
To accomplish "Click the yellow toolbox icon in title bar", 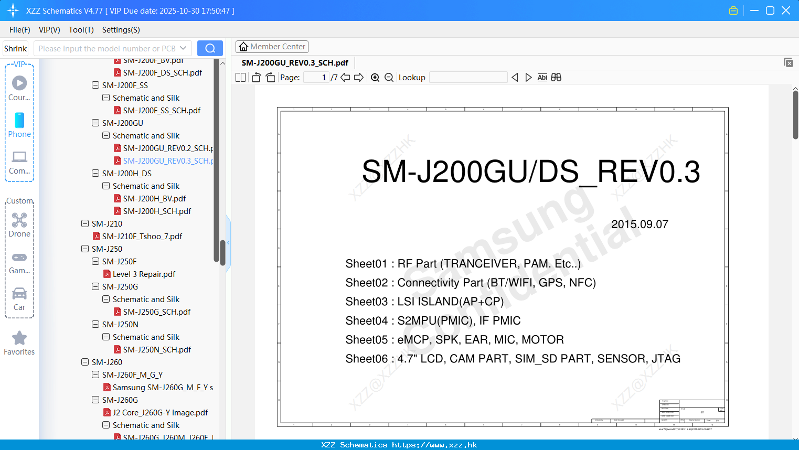I will click(x=733, y=10).
